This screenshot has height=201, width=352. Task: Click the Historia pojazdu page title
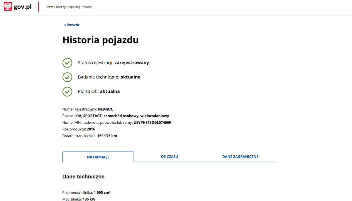tap(100, 40)
